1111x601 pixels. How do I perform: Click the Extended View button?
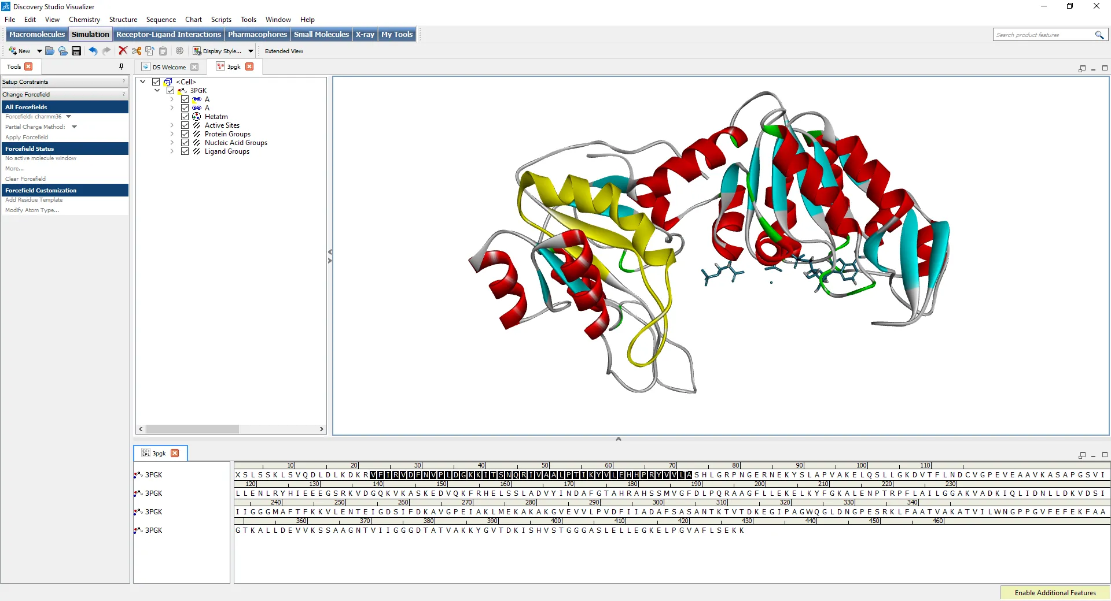tap(284, 51)
